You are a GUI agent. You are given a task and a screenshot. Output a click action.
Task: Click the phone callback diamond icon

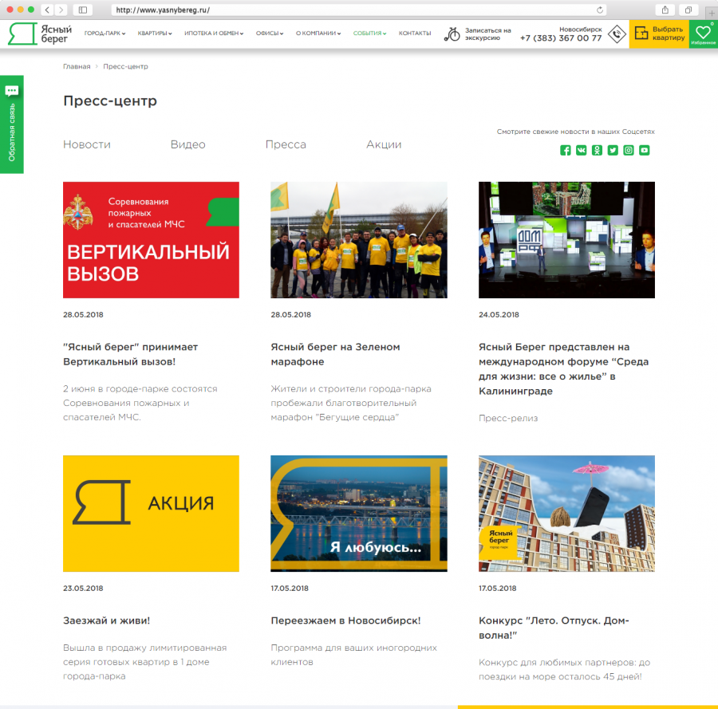coord(617,33)
